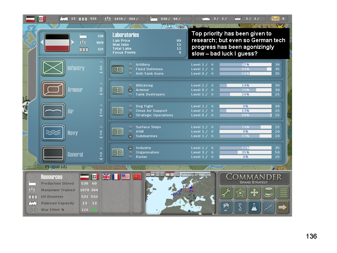Click the balance scale for Infantry research
The height and width of the screenshot is (253, 337).
(x=118, y=69)
